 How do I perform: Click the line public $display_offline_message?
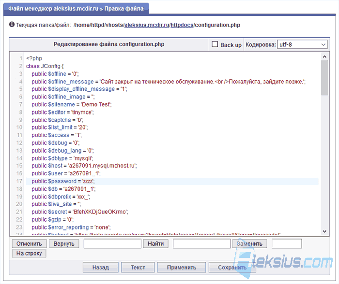(79, 89)
